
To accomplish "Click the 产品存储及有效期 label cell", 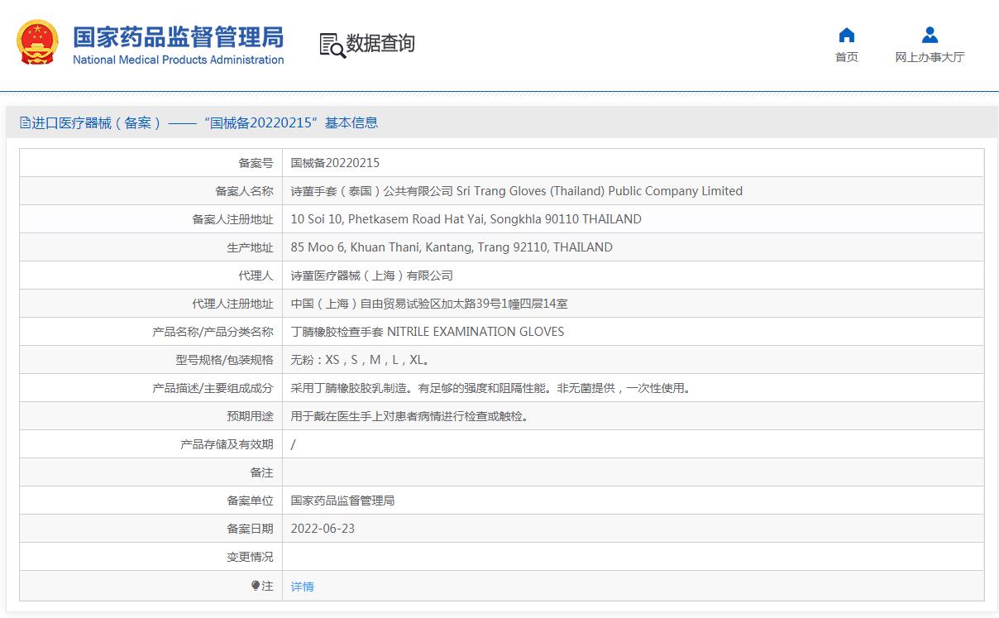I will (x=151, y=444).
